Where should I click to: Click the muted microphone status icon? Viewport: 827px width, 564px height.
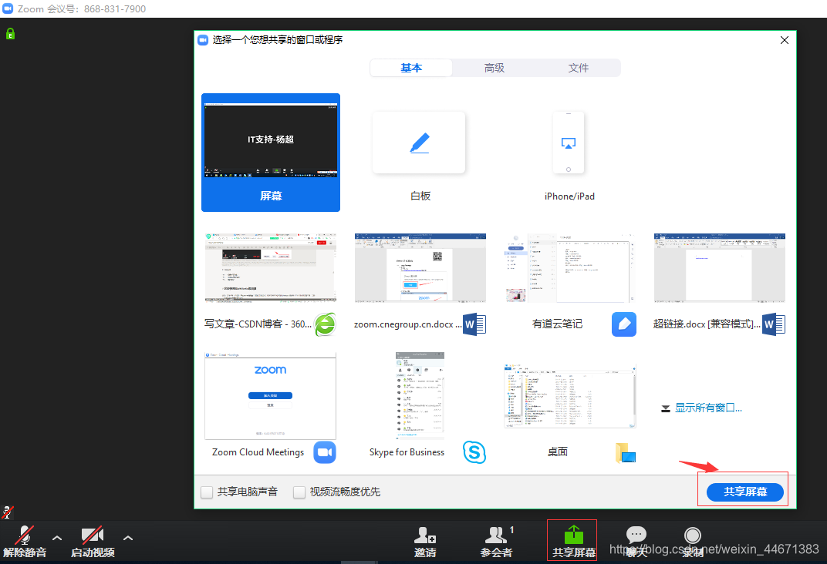pos(8,512)
